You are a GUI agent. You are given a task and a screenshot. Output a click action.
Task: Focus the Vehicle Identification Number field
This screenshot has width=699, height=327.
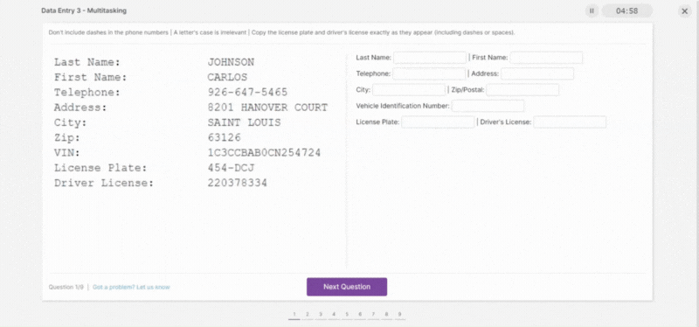click(488, 106)
